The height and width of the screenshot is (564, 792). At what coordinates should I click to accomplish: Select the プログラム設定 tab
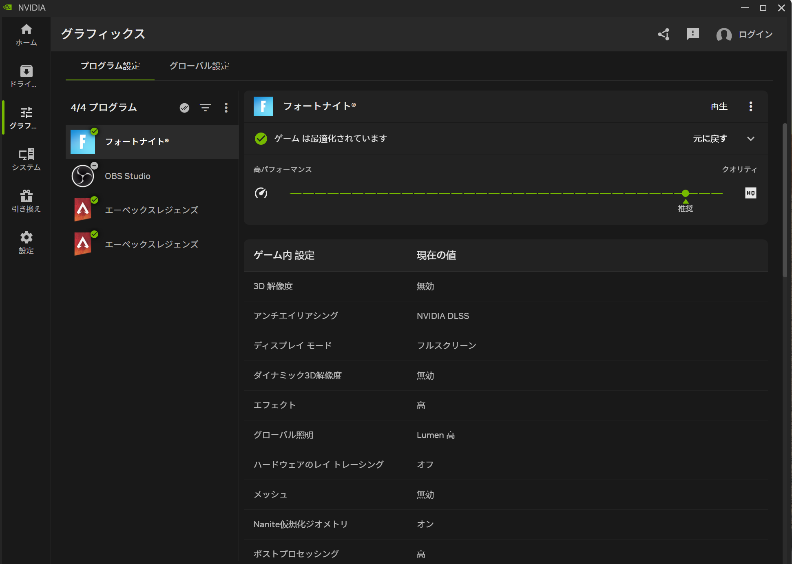110,66
